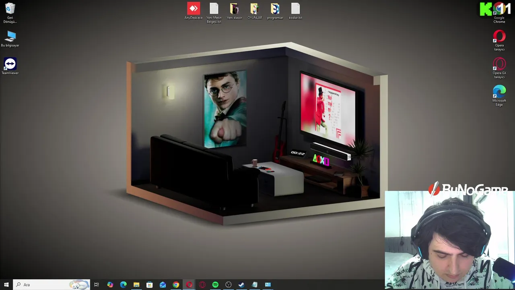Select Yeni Metin Belgesi.txt file
The height and width of the screenshot is (290, 515).
[x=214, y=13]
